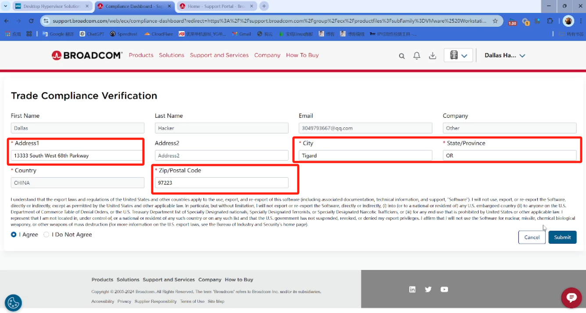The image size is (586, 313).
Task: Open the 应用 apps bookmark
Action: pyautogui.click(x=13, y=34)
